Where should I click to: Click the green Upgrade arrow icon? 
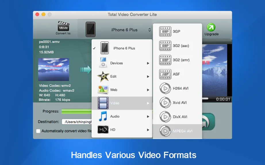pos(211,27)
